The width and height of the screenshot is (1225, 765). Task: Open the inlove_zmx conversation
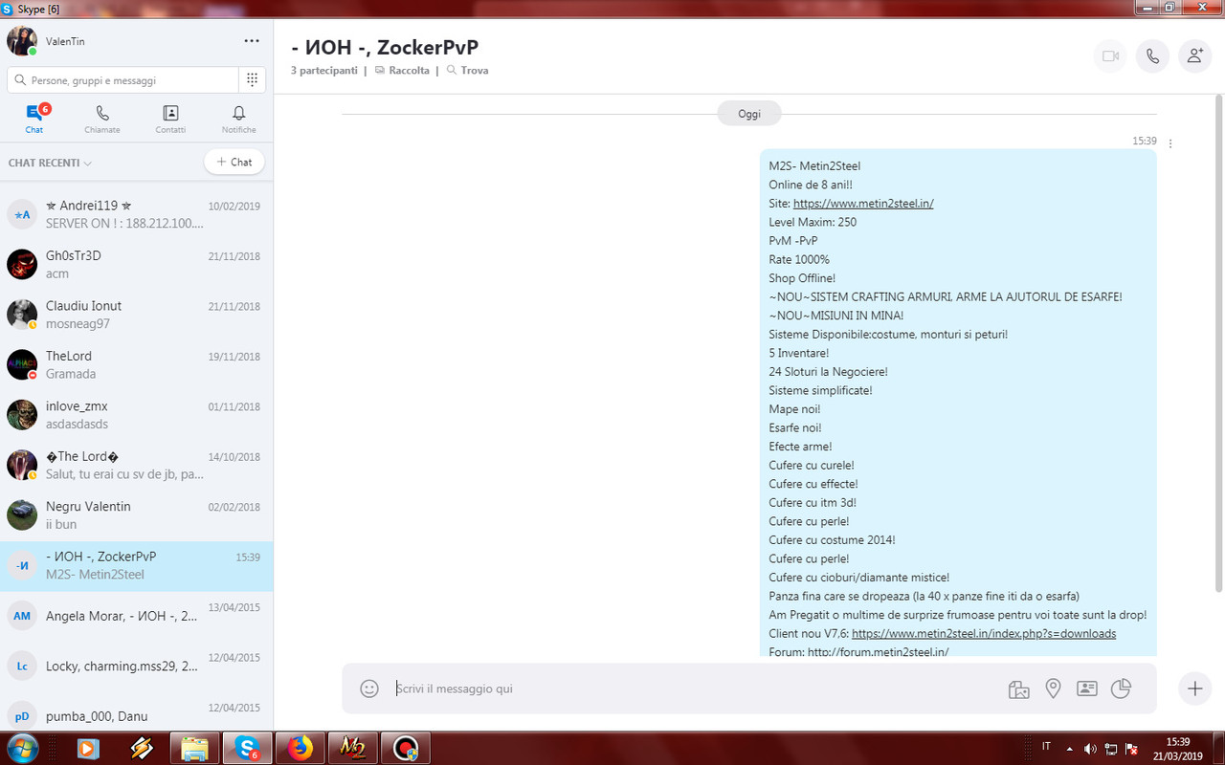(x=136, y=415)
